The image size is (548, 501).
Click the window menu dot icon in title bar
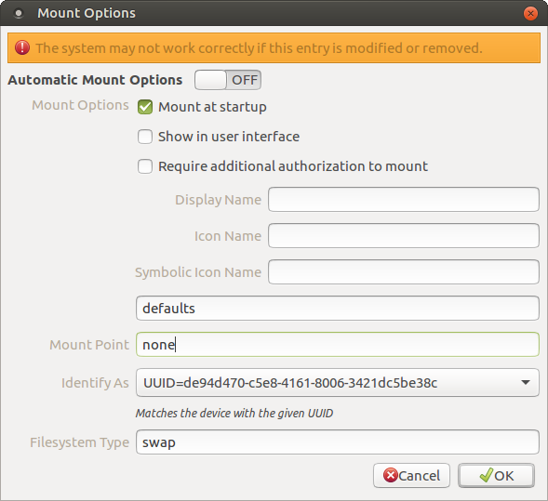coord(19,14)
